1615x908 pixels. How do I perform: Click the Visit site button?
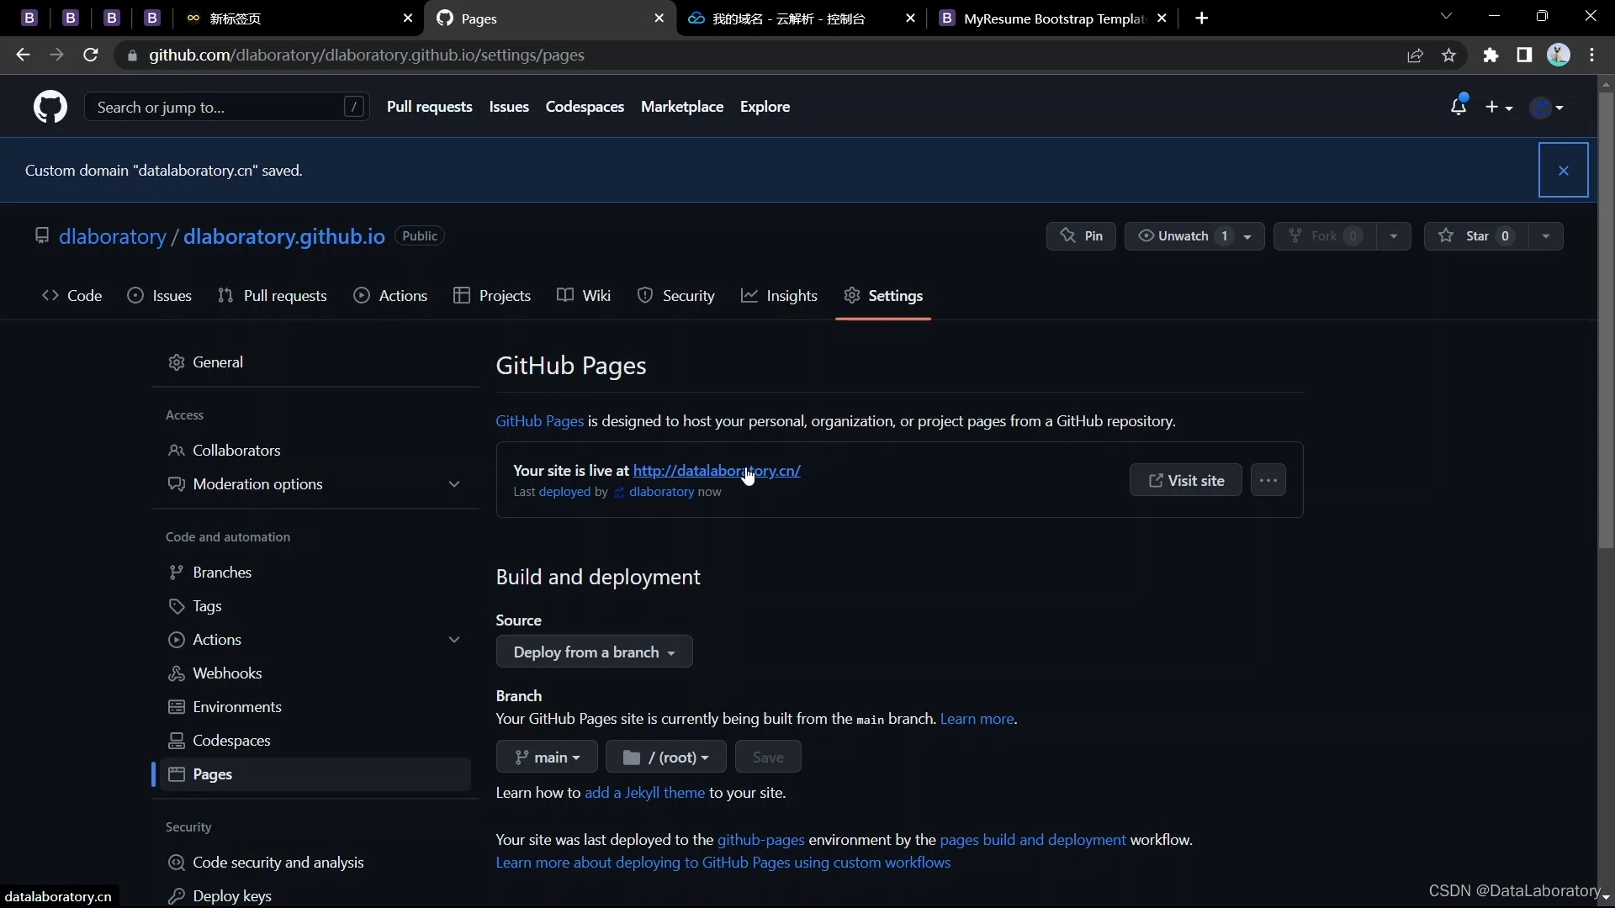(1185, 480)
